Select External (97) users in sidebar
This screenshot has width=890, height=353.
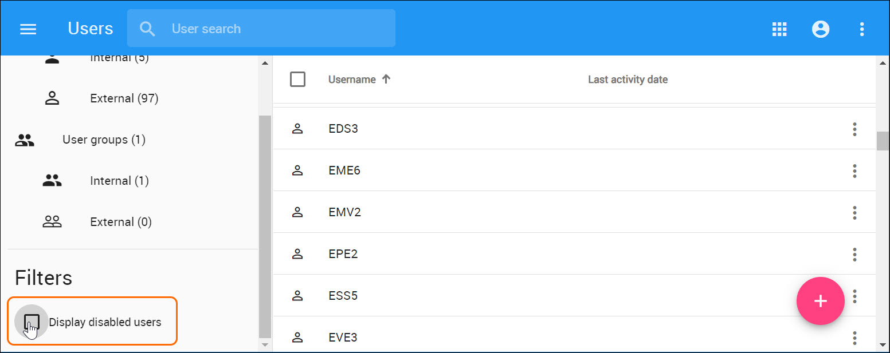click(124, 98)
